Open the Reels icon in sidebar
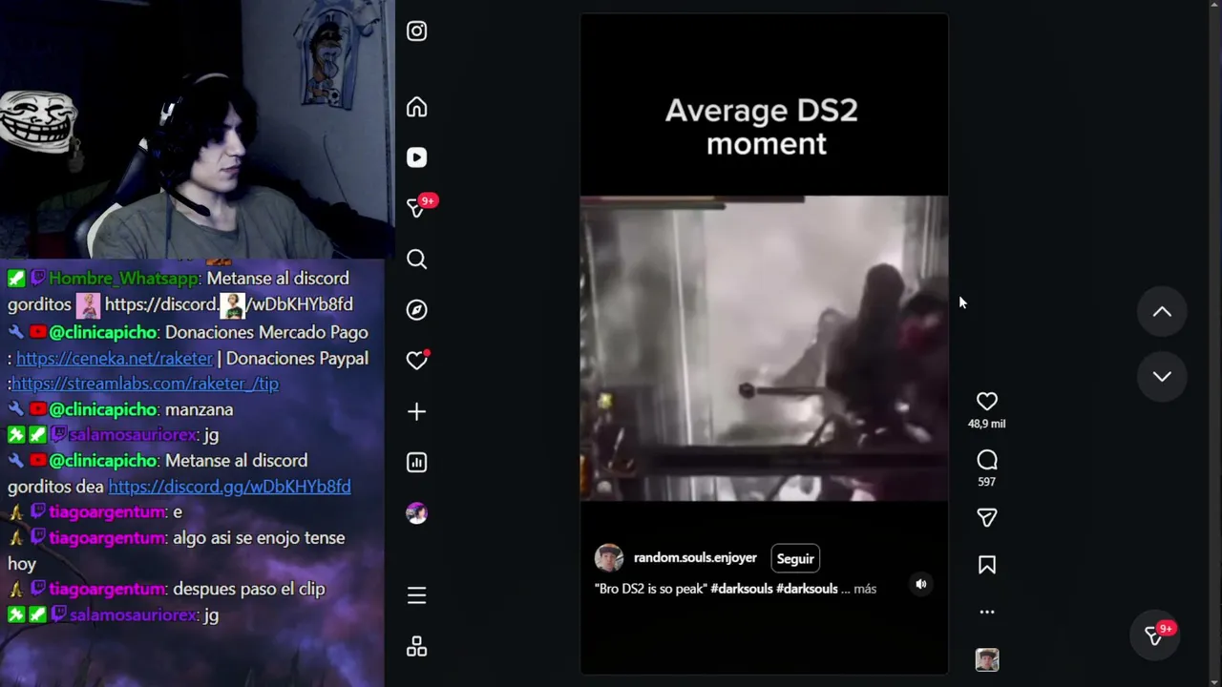The width and height of the screenshot is (1222, 687). pyautogui.click(x=416, y=157)
